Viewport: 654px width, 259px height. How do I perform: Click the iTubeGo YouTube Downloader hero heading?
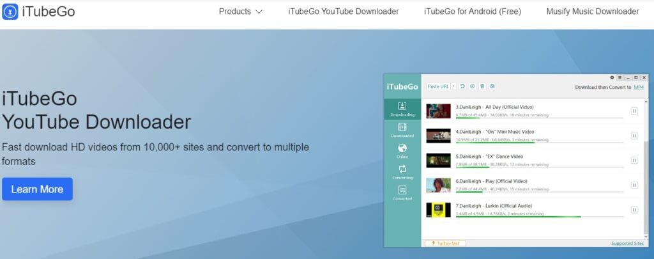(96, 111)
